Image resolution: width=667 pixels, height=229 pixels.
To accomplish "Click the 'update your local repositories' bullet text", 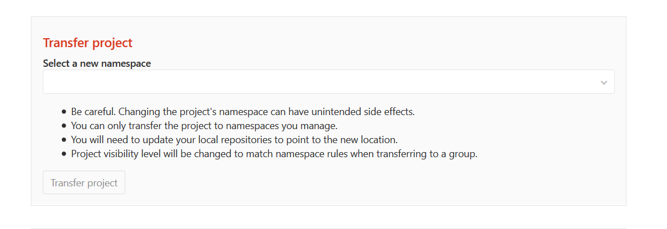I will pos(234,140).
